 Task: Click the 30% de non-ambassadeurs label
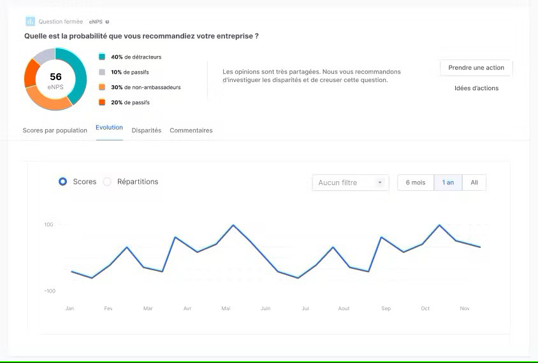pos(146,87)
